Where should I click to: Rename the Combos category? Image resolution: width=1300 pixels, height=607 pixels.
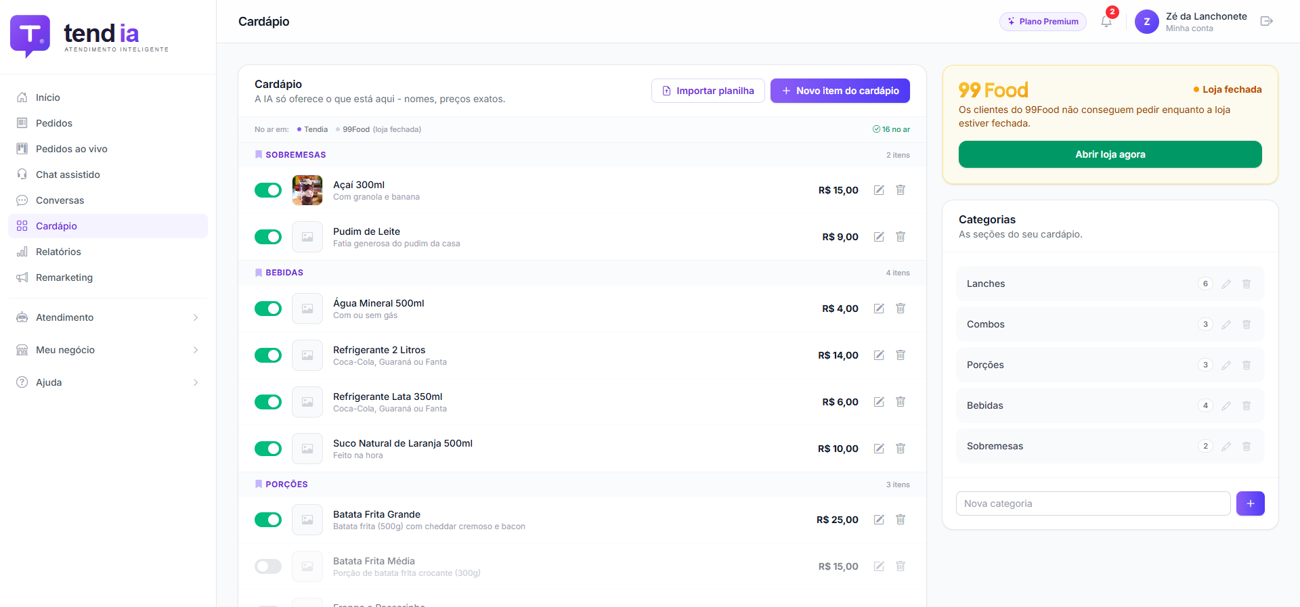point(1226,325)
